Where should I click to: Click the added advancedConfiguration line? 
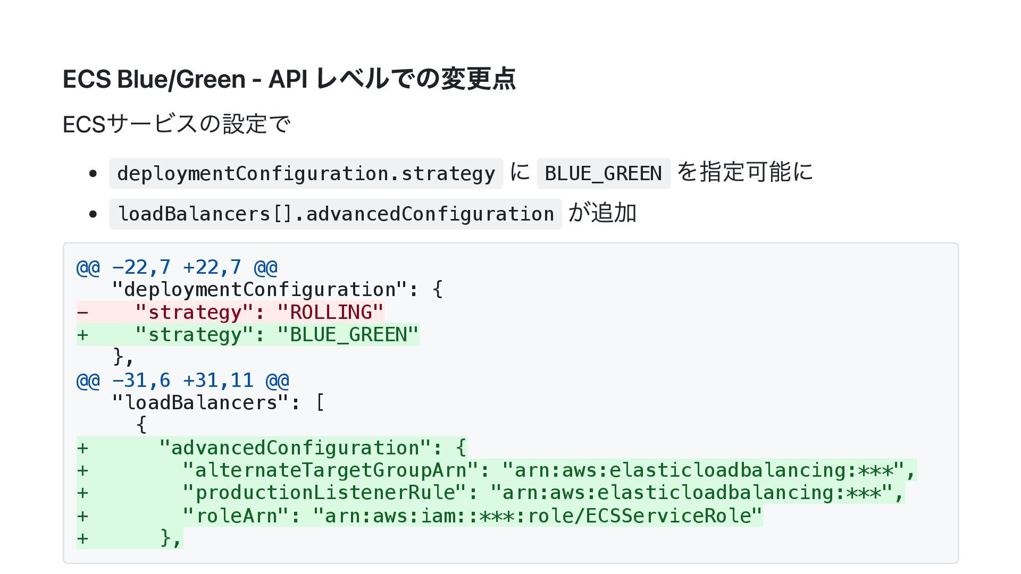point(272,448)
